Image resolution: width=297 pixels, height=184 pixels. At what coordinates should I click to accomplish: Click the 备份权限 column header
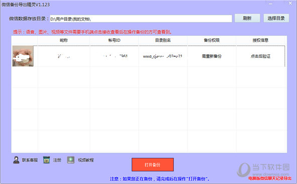(x=212, y=40)
